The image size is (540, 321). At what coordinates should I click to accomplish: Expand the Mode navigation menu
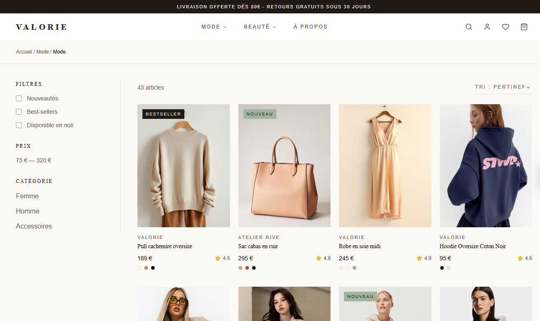click(214, 27)
